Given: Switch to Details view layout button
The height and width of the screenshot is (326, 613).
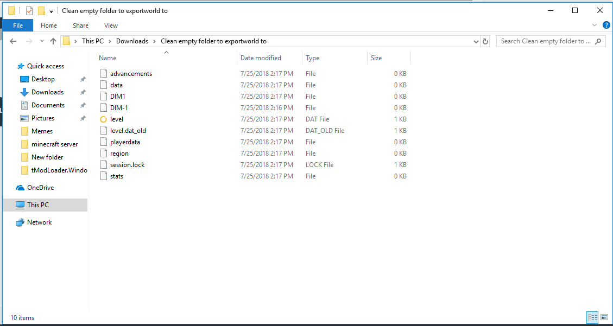Looking at the screenshot, I should click(593, 317).
